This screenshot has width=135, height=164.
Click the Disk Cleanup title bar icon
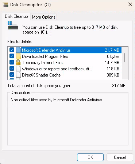coord(5,5)
